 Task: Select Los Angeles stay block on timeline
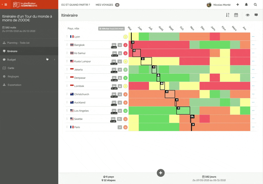pyautogui.click(x=183, y=111)
